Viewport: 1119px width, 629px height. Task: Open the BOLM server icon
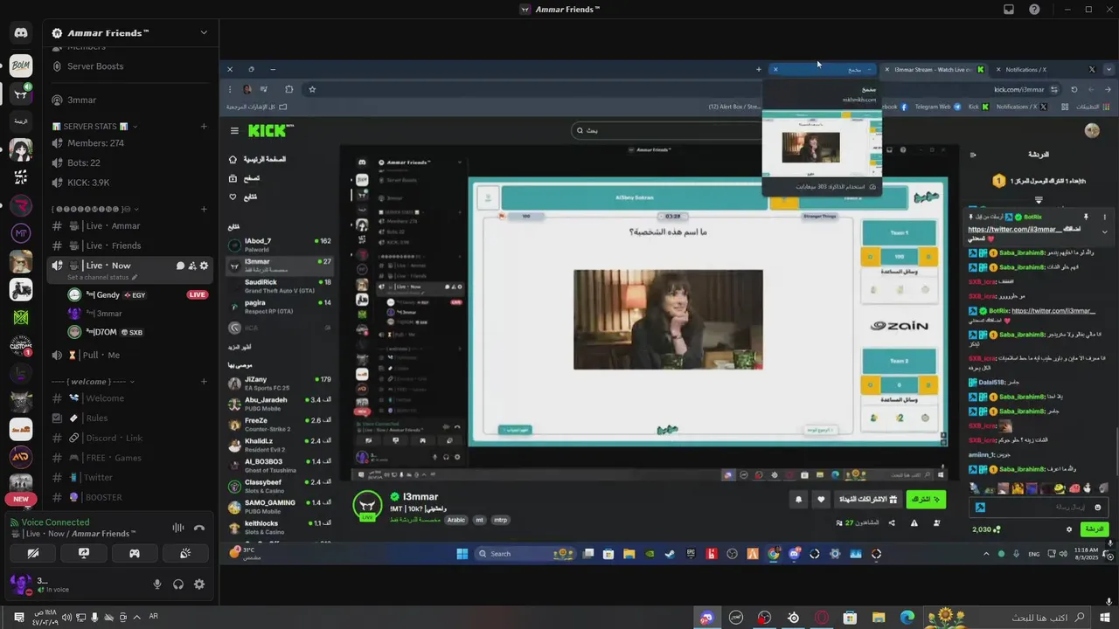tap(21, 65)
